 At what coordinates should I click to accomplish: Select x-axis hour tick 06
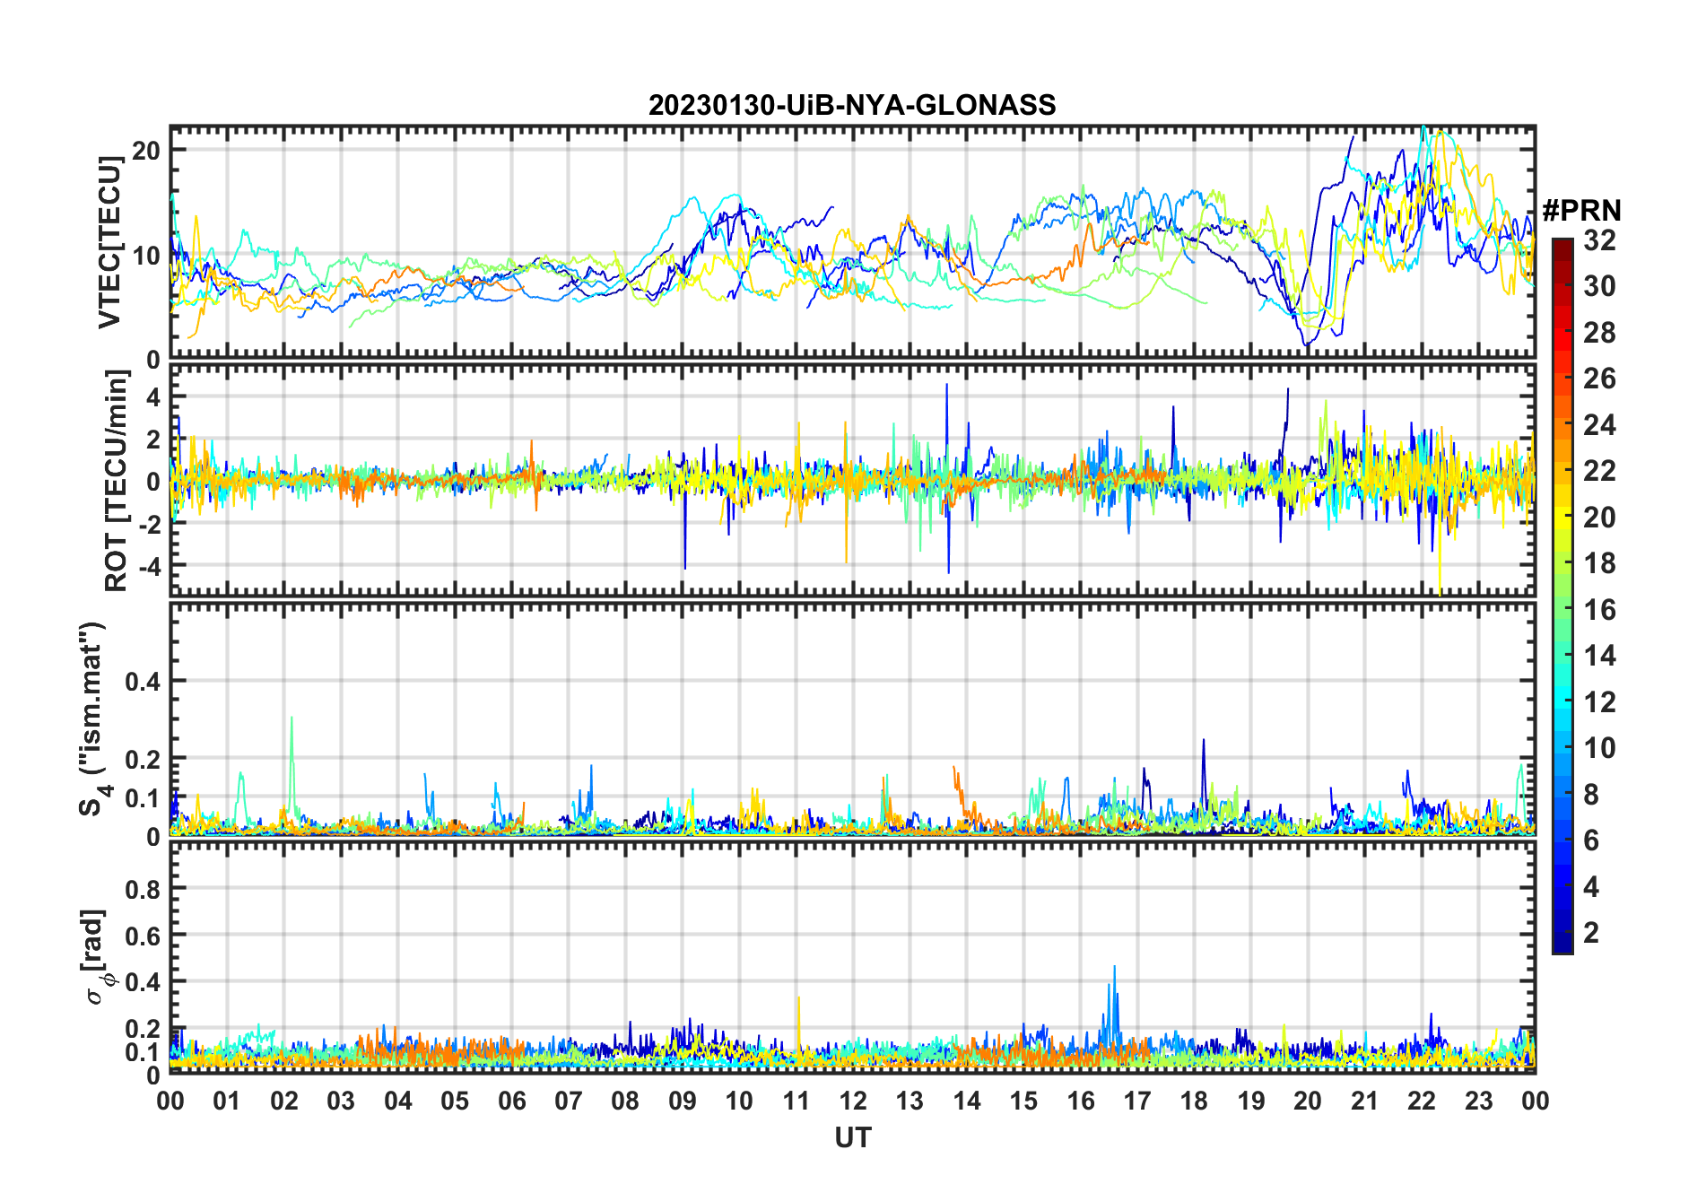511,1101
